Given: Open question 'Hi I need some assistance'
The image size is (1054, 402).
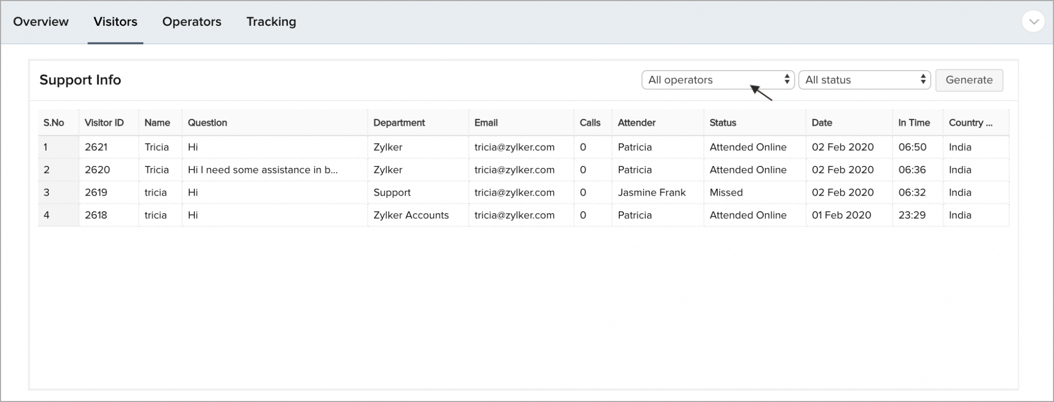Looking at the screenshot, I should (x=262, y=170).
